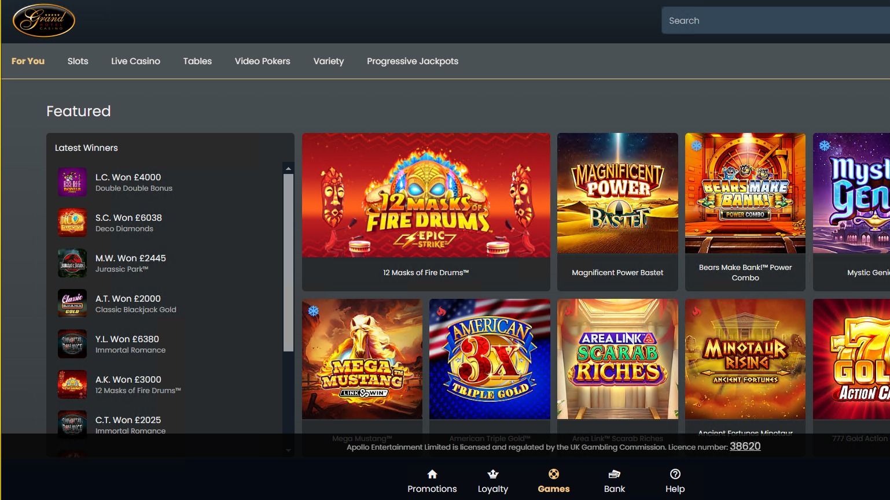
Task: Open American 3X Triple Gold game
Action: tap(490, 359)
